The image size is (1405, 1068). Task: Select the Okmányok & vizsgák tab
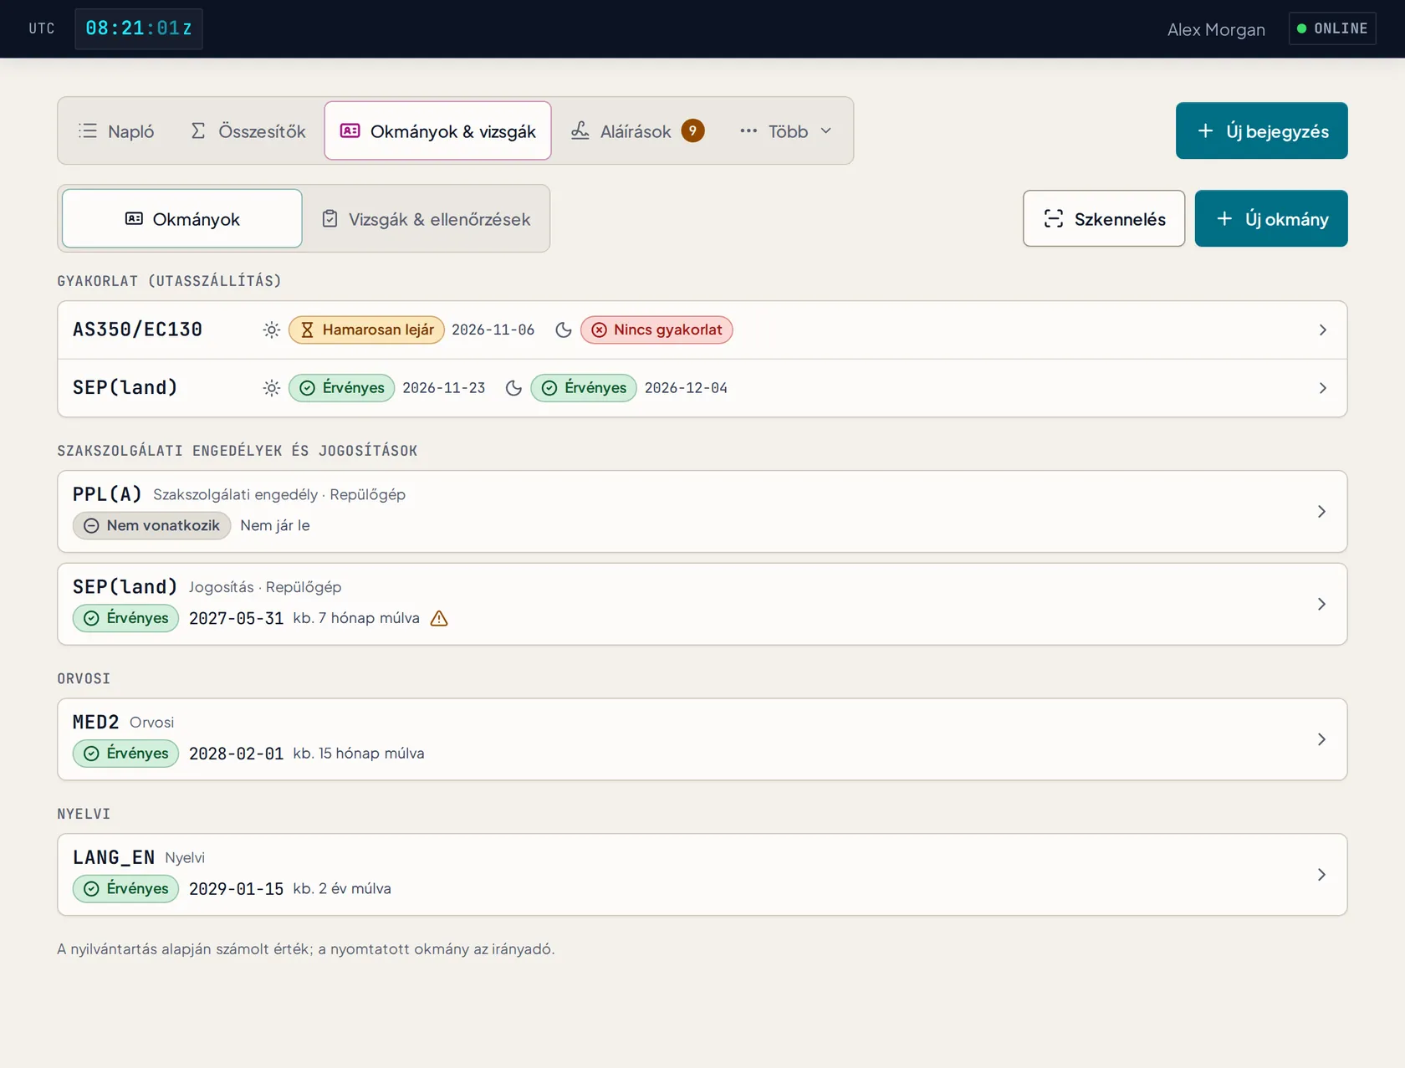click(x=437, y=130)
